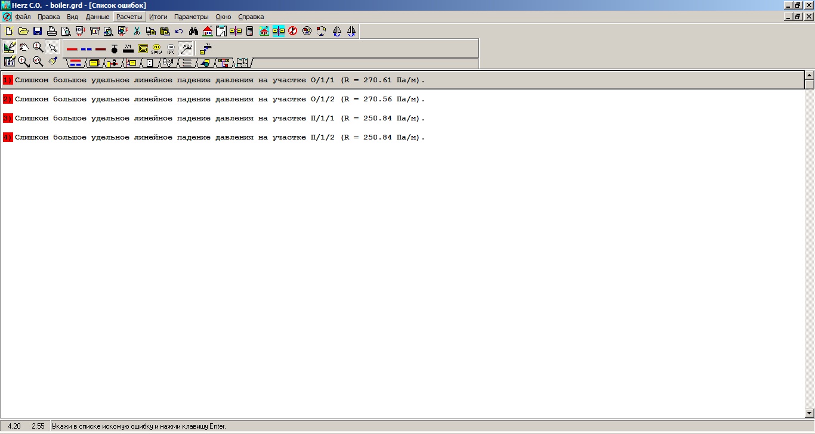The width and height of the screenshot is (815, 434).
Task: Print using the printer icon
Action: point(52,31)
